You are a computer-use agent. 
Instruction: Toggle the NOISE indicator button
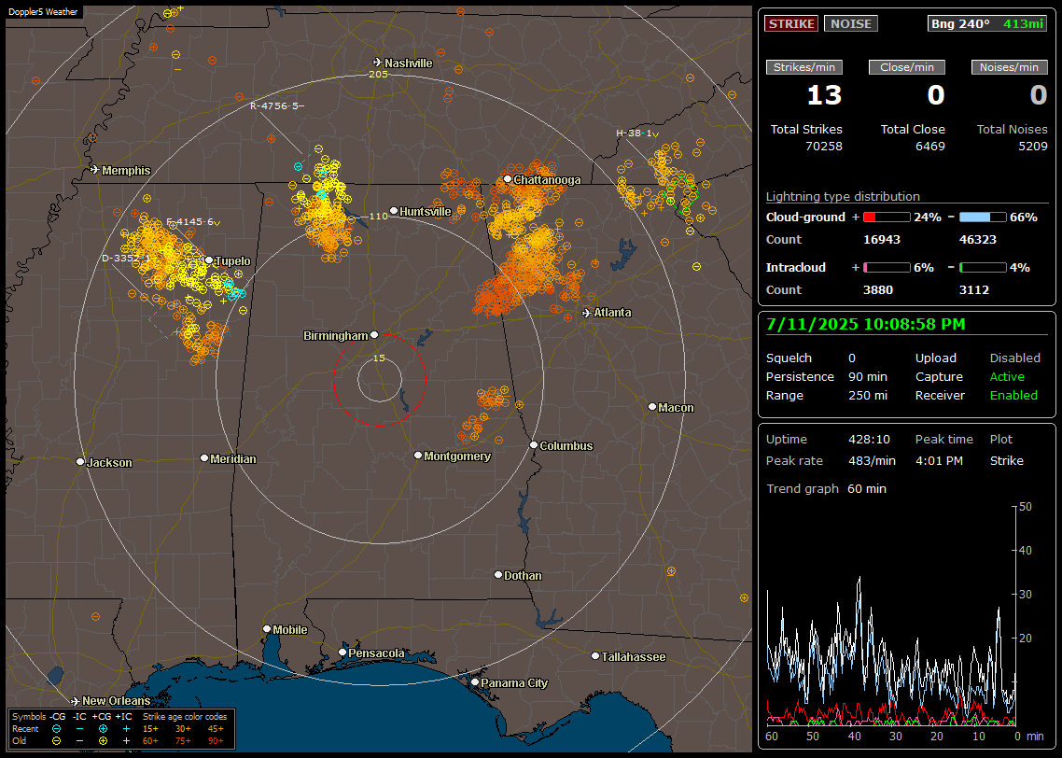[851, 23]
